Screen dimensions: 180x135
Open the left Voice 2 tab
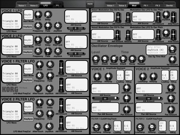point(34,5)
